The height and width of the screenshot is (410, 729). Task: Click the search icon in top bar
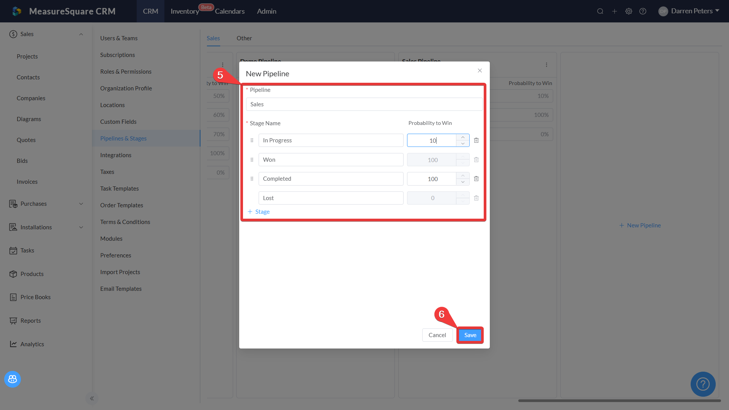click(x=600, y=11)
